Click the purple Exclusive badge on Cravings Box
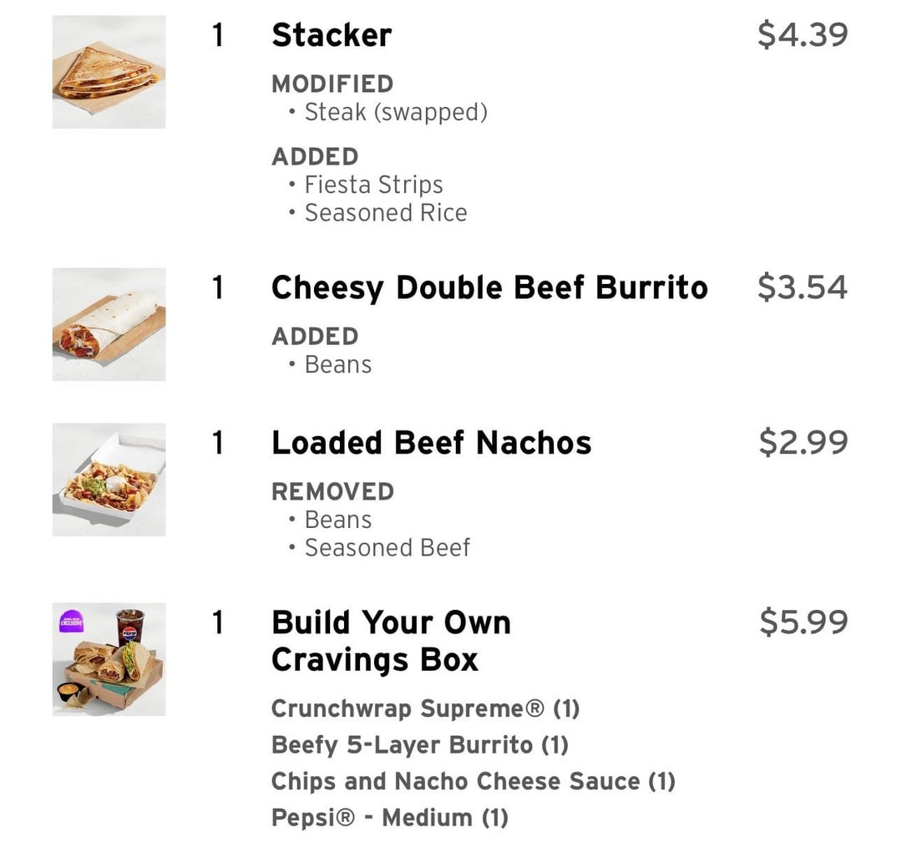The image size is (902, 863). (73, 621)
